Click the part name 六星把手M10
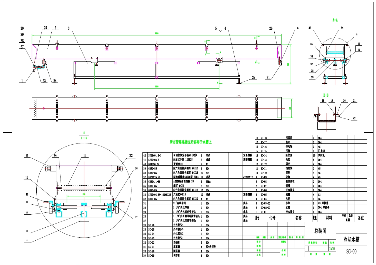This screenshot has height=265, width=376. pos(179,195)
